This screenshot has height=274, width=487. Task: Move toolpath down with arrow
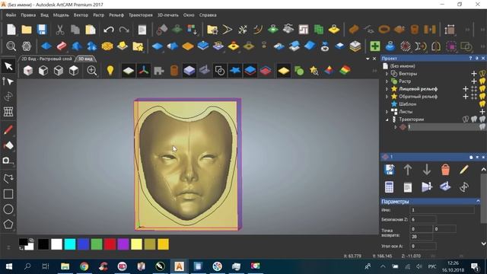click(427, 170)
